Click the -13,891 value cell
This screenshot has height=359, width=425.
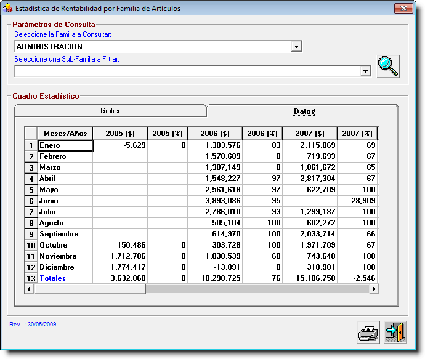point(215,267)
